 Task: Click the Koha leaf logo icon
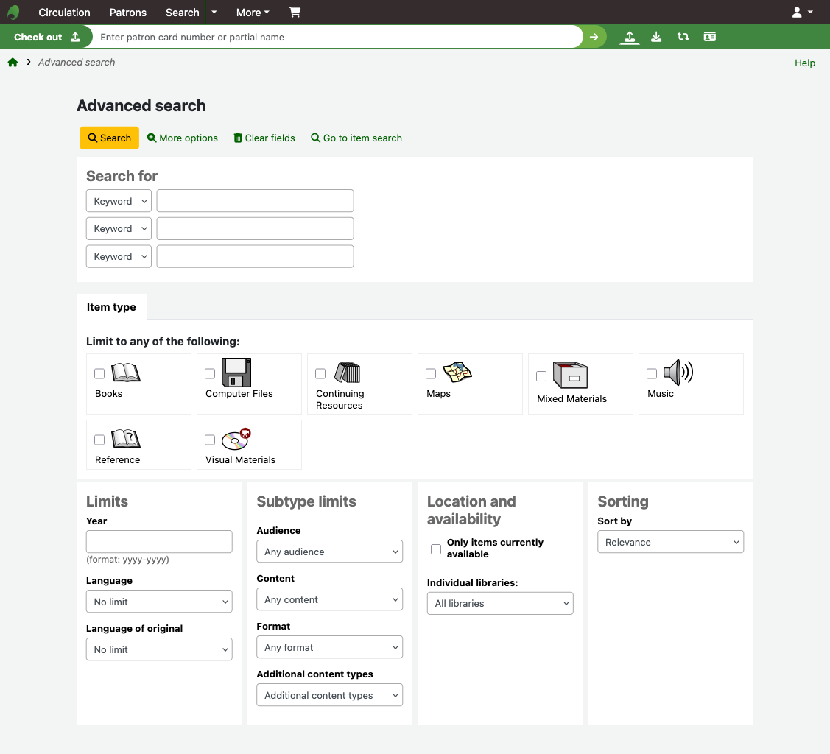(x=13, y=13)
